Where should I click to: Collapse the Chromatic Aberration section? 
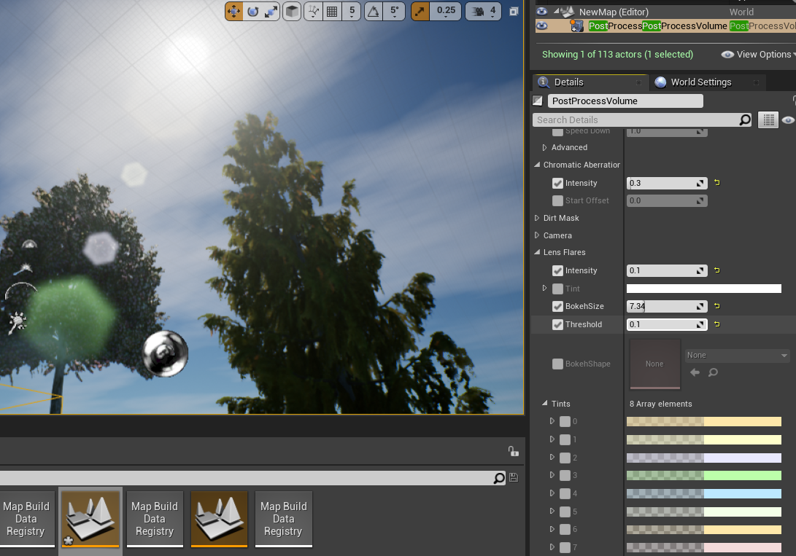pyautogui.click(x=537, y=165)
